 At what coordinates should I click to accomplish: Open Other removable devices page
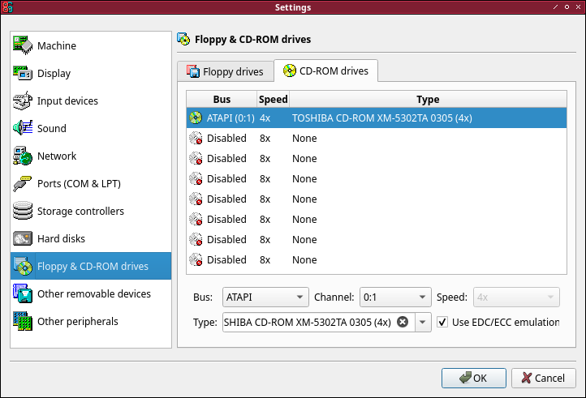click(x=91, y=293)
